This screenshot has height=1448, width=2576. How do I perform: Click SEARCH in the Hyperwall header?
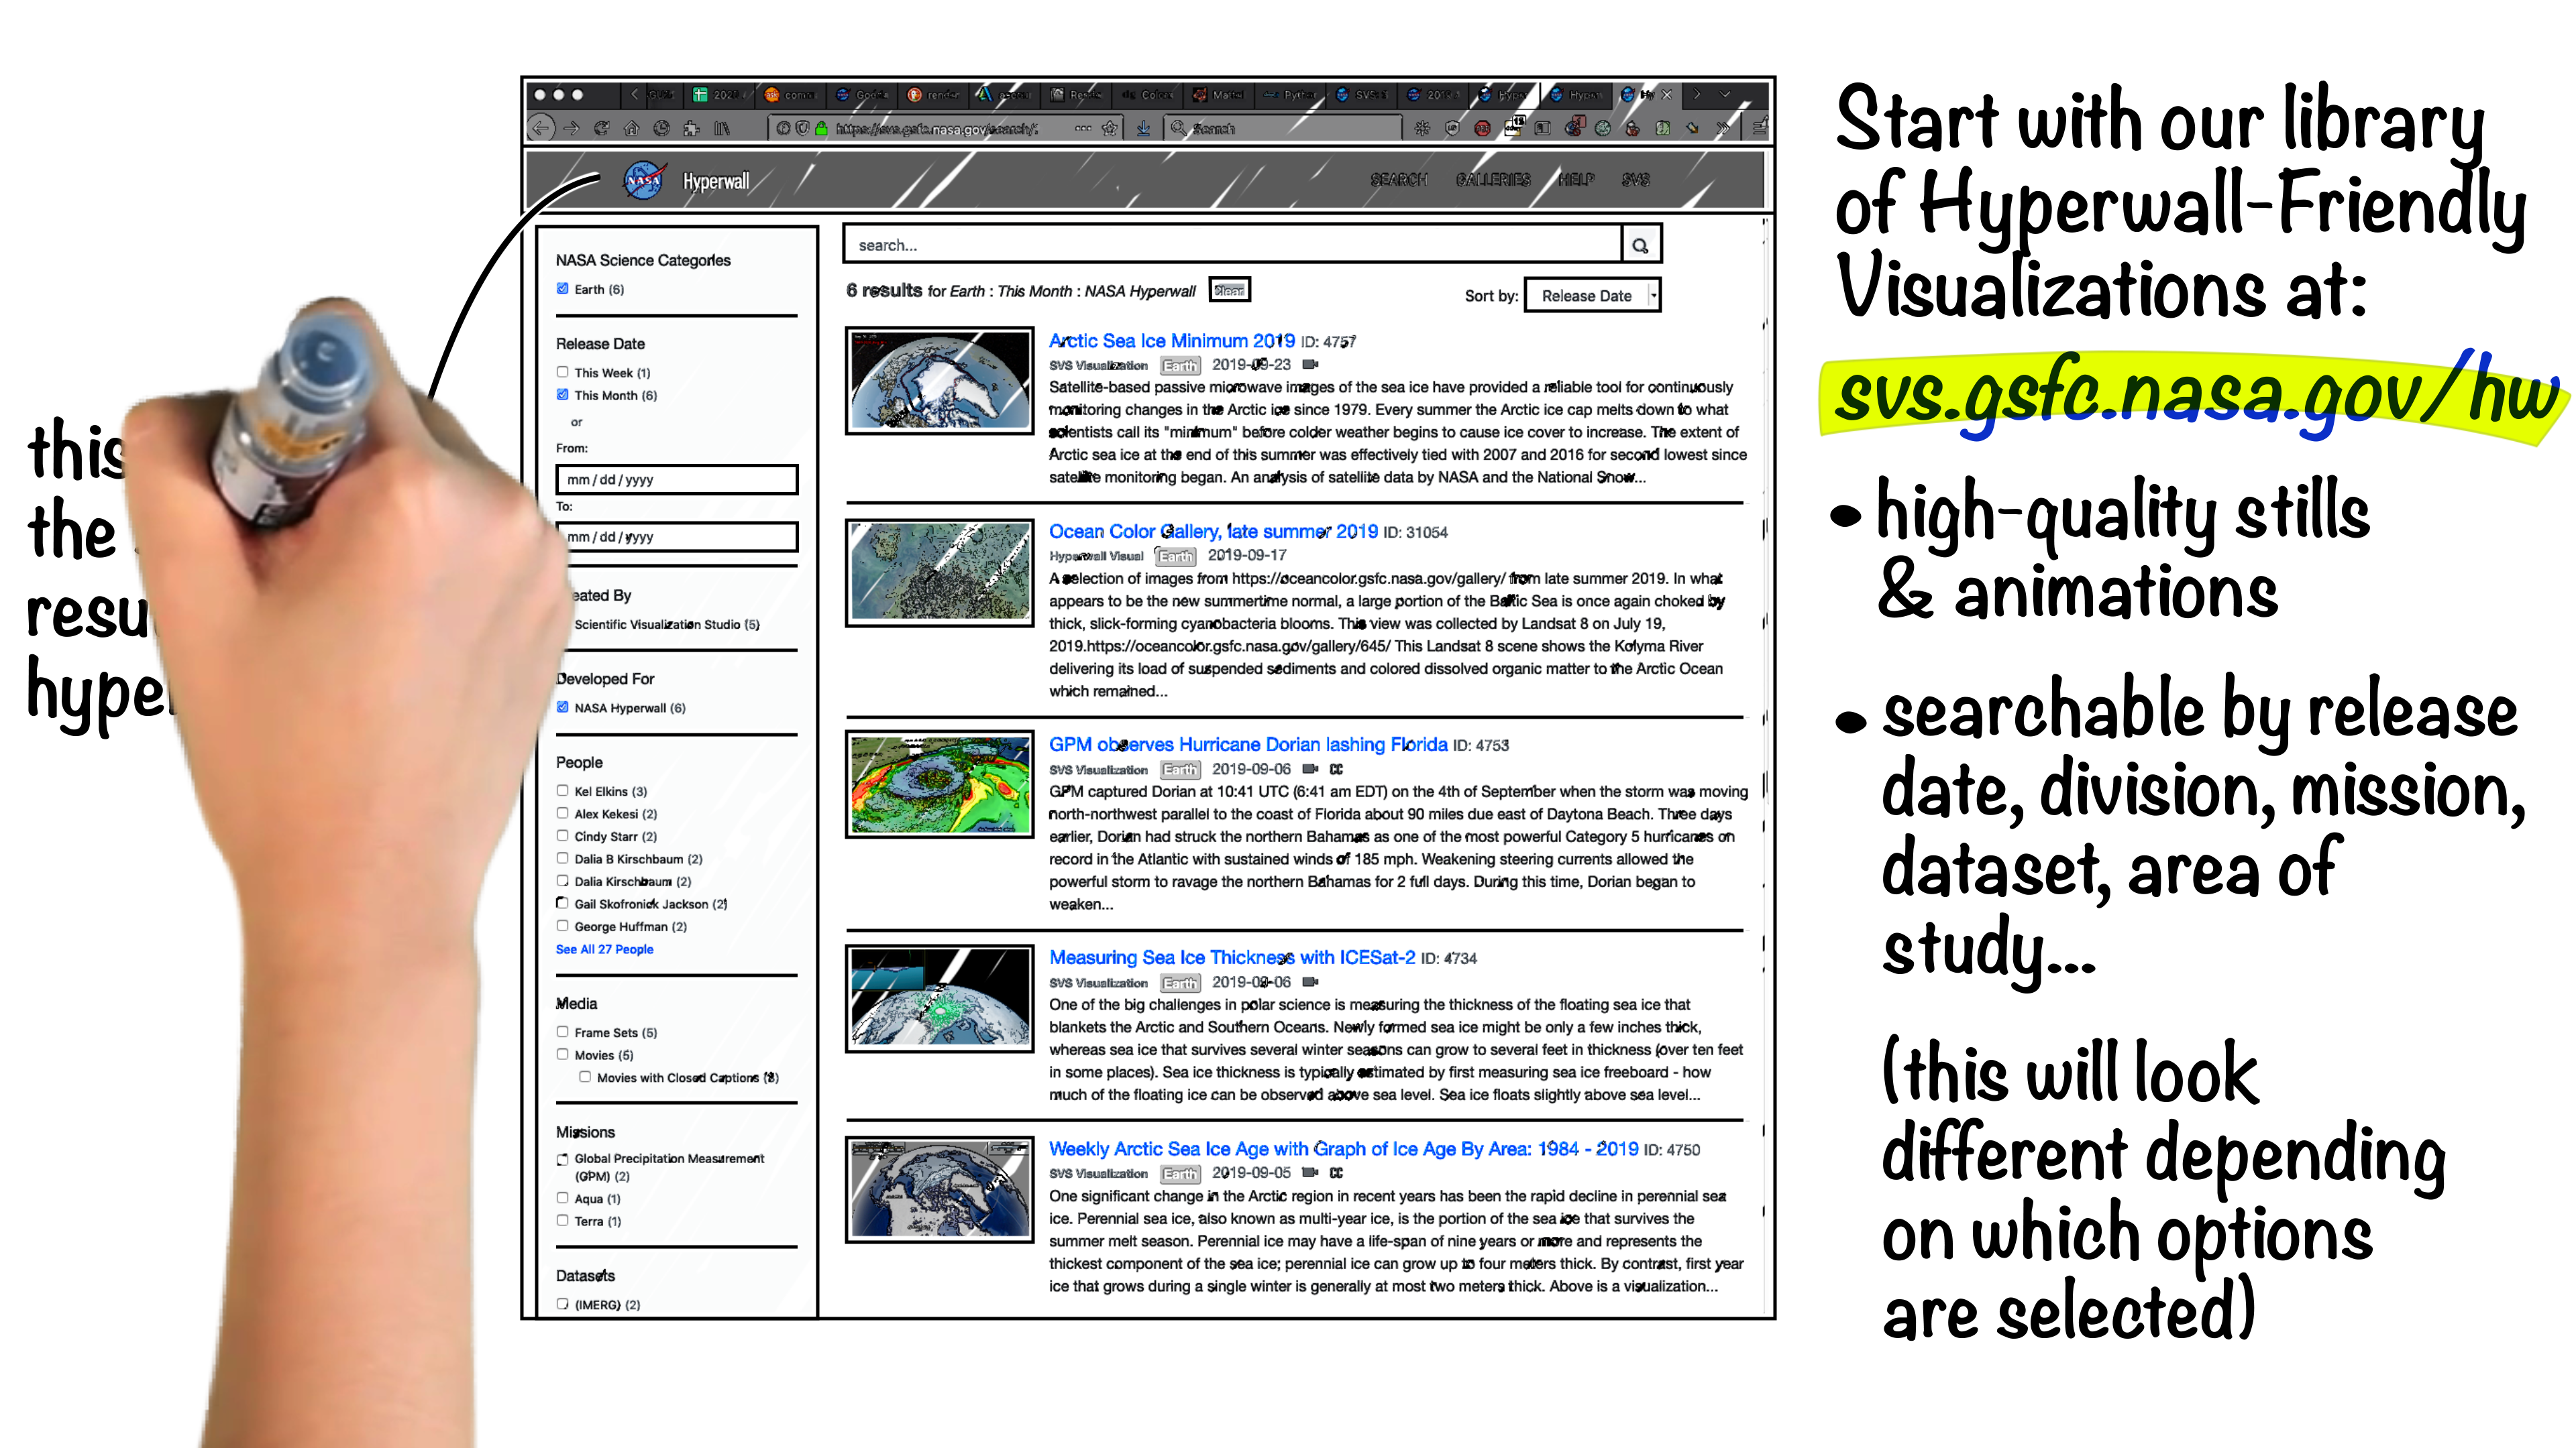(1398, 180)
